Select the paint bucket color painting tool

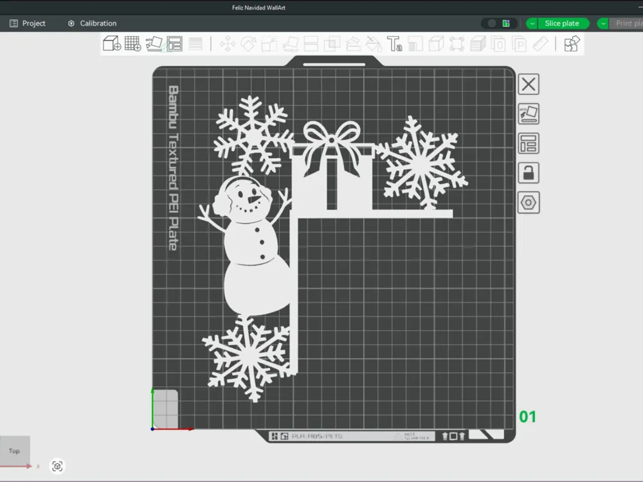(x=374, y=44)
